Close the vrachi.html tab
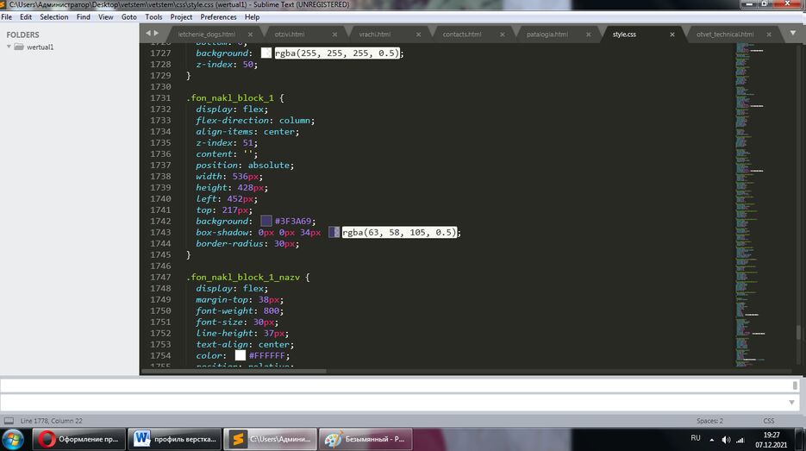This screenshot has height=451, width=806. tap(418, 34)
